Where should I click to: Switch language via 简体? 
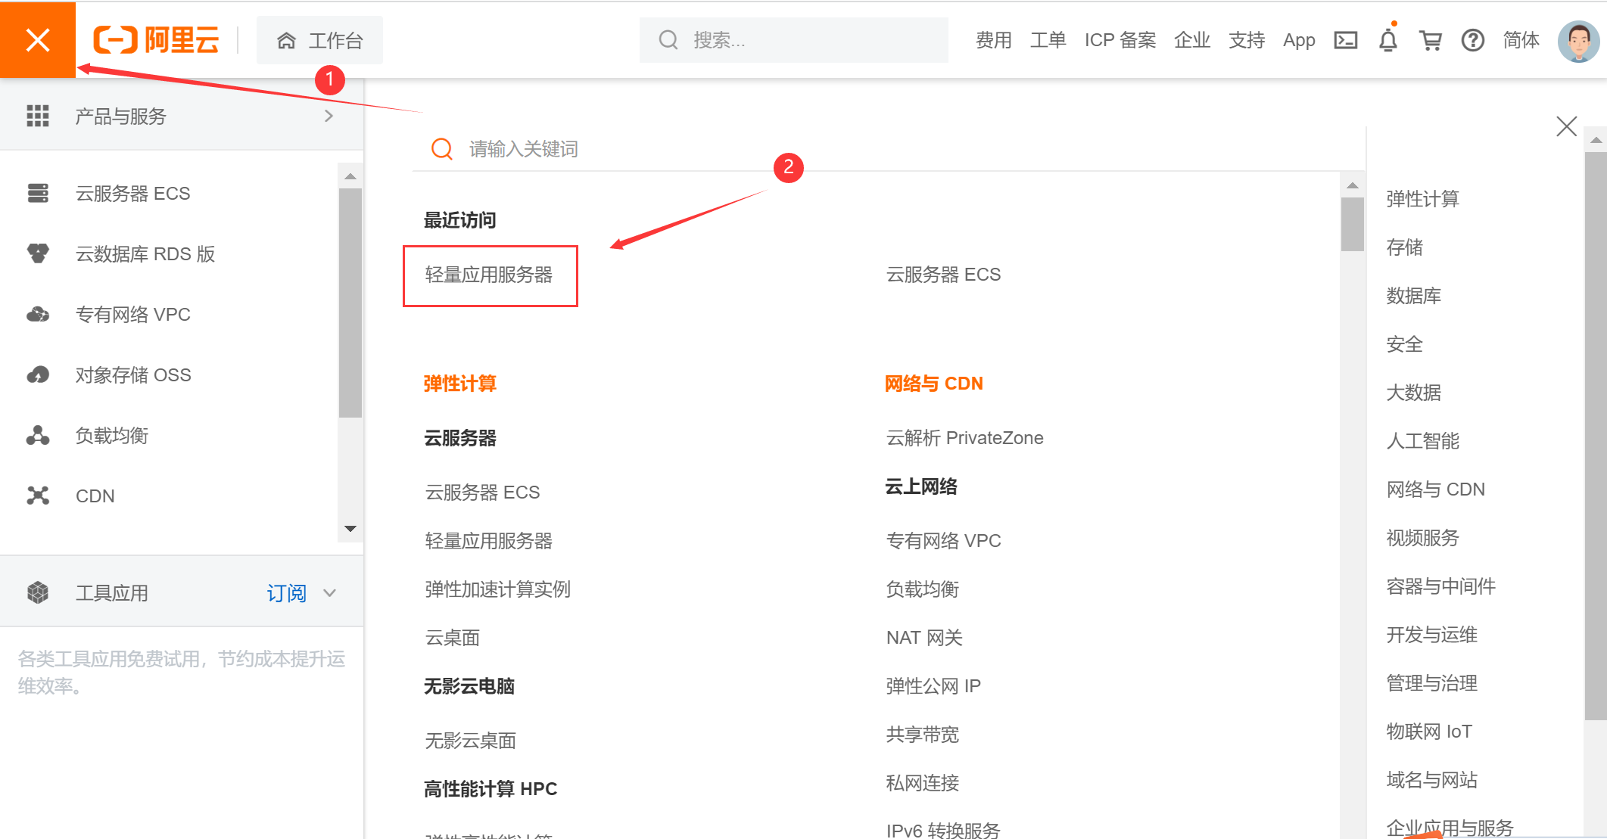(x=1521, y=40)
